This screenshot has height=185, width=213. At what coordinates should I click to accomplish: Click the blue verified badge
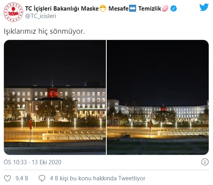click(173, 9)
